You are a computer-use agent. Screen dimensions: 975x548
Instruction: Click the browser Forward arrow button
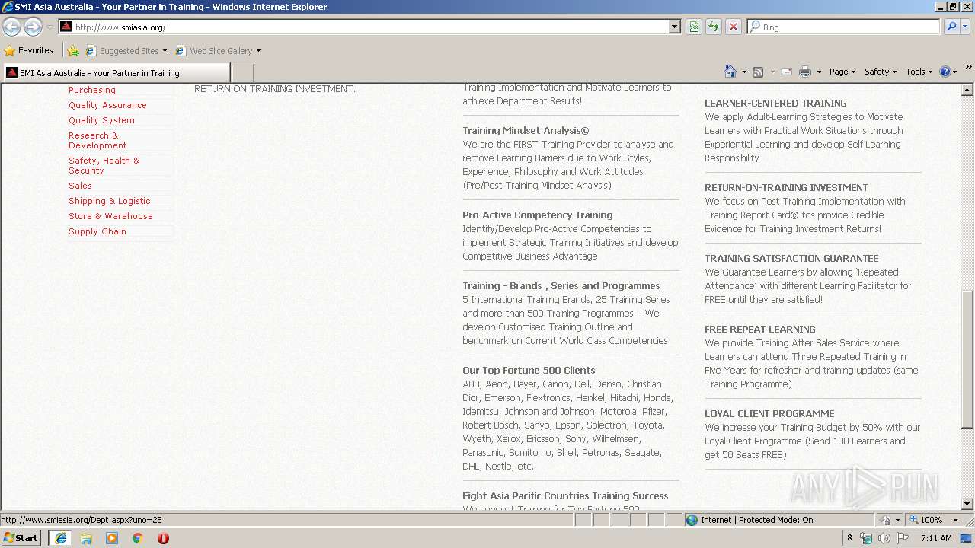33,27
